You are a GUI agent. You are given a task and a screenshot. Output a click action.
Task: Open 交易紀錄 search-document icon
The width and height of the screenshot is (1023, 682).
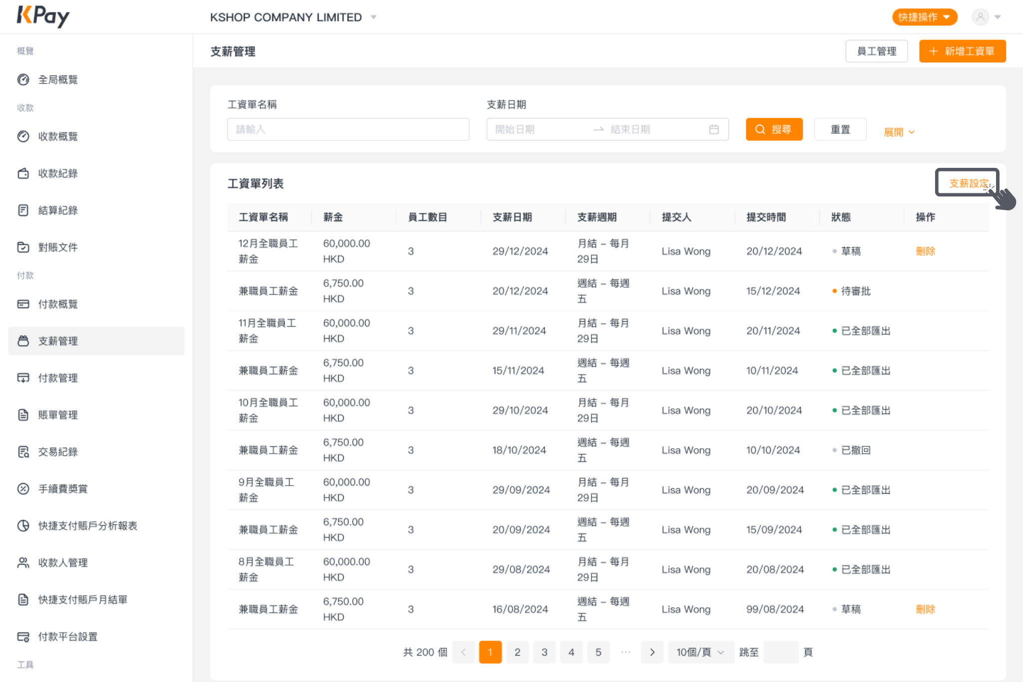23,452
